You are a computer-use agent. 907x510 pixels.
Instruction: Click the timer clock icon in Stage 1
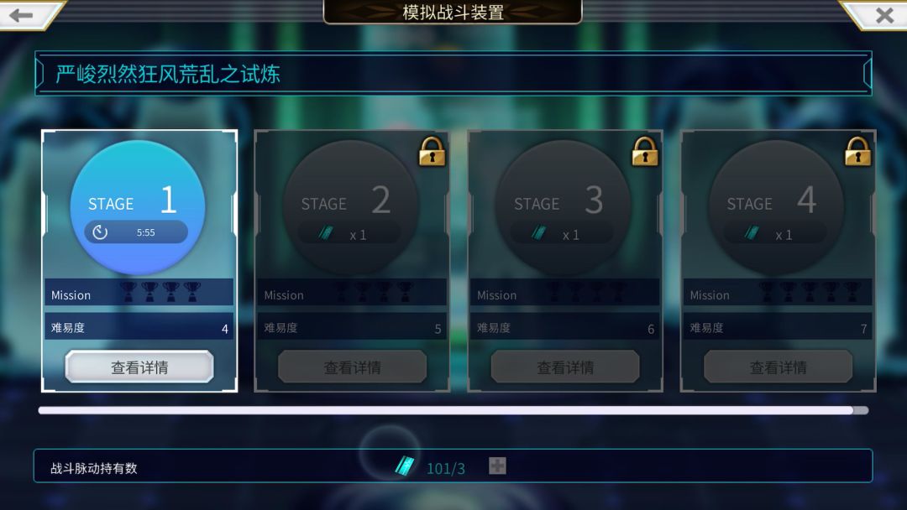[100, 232]
